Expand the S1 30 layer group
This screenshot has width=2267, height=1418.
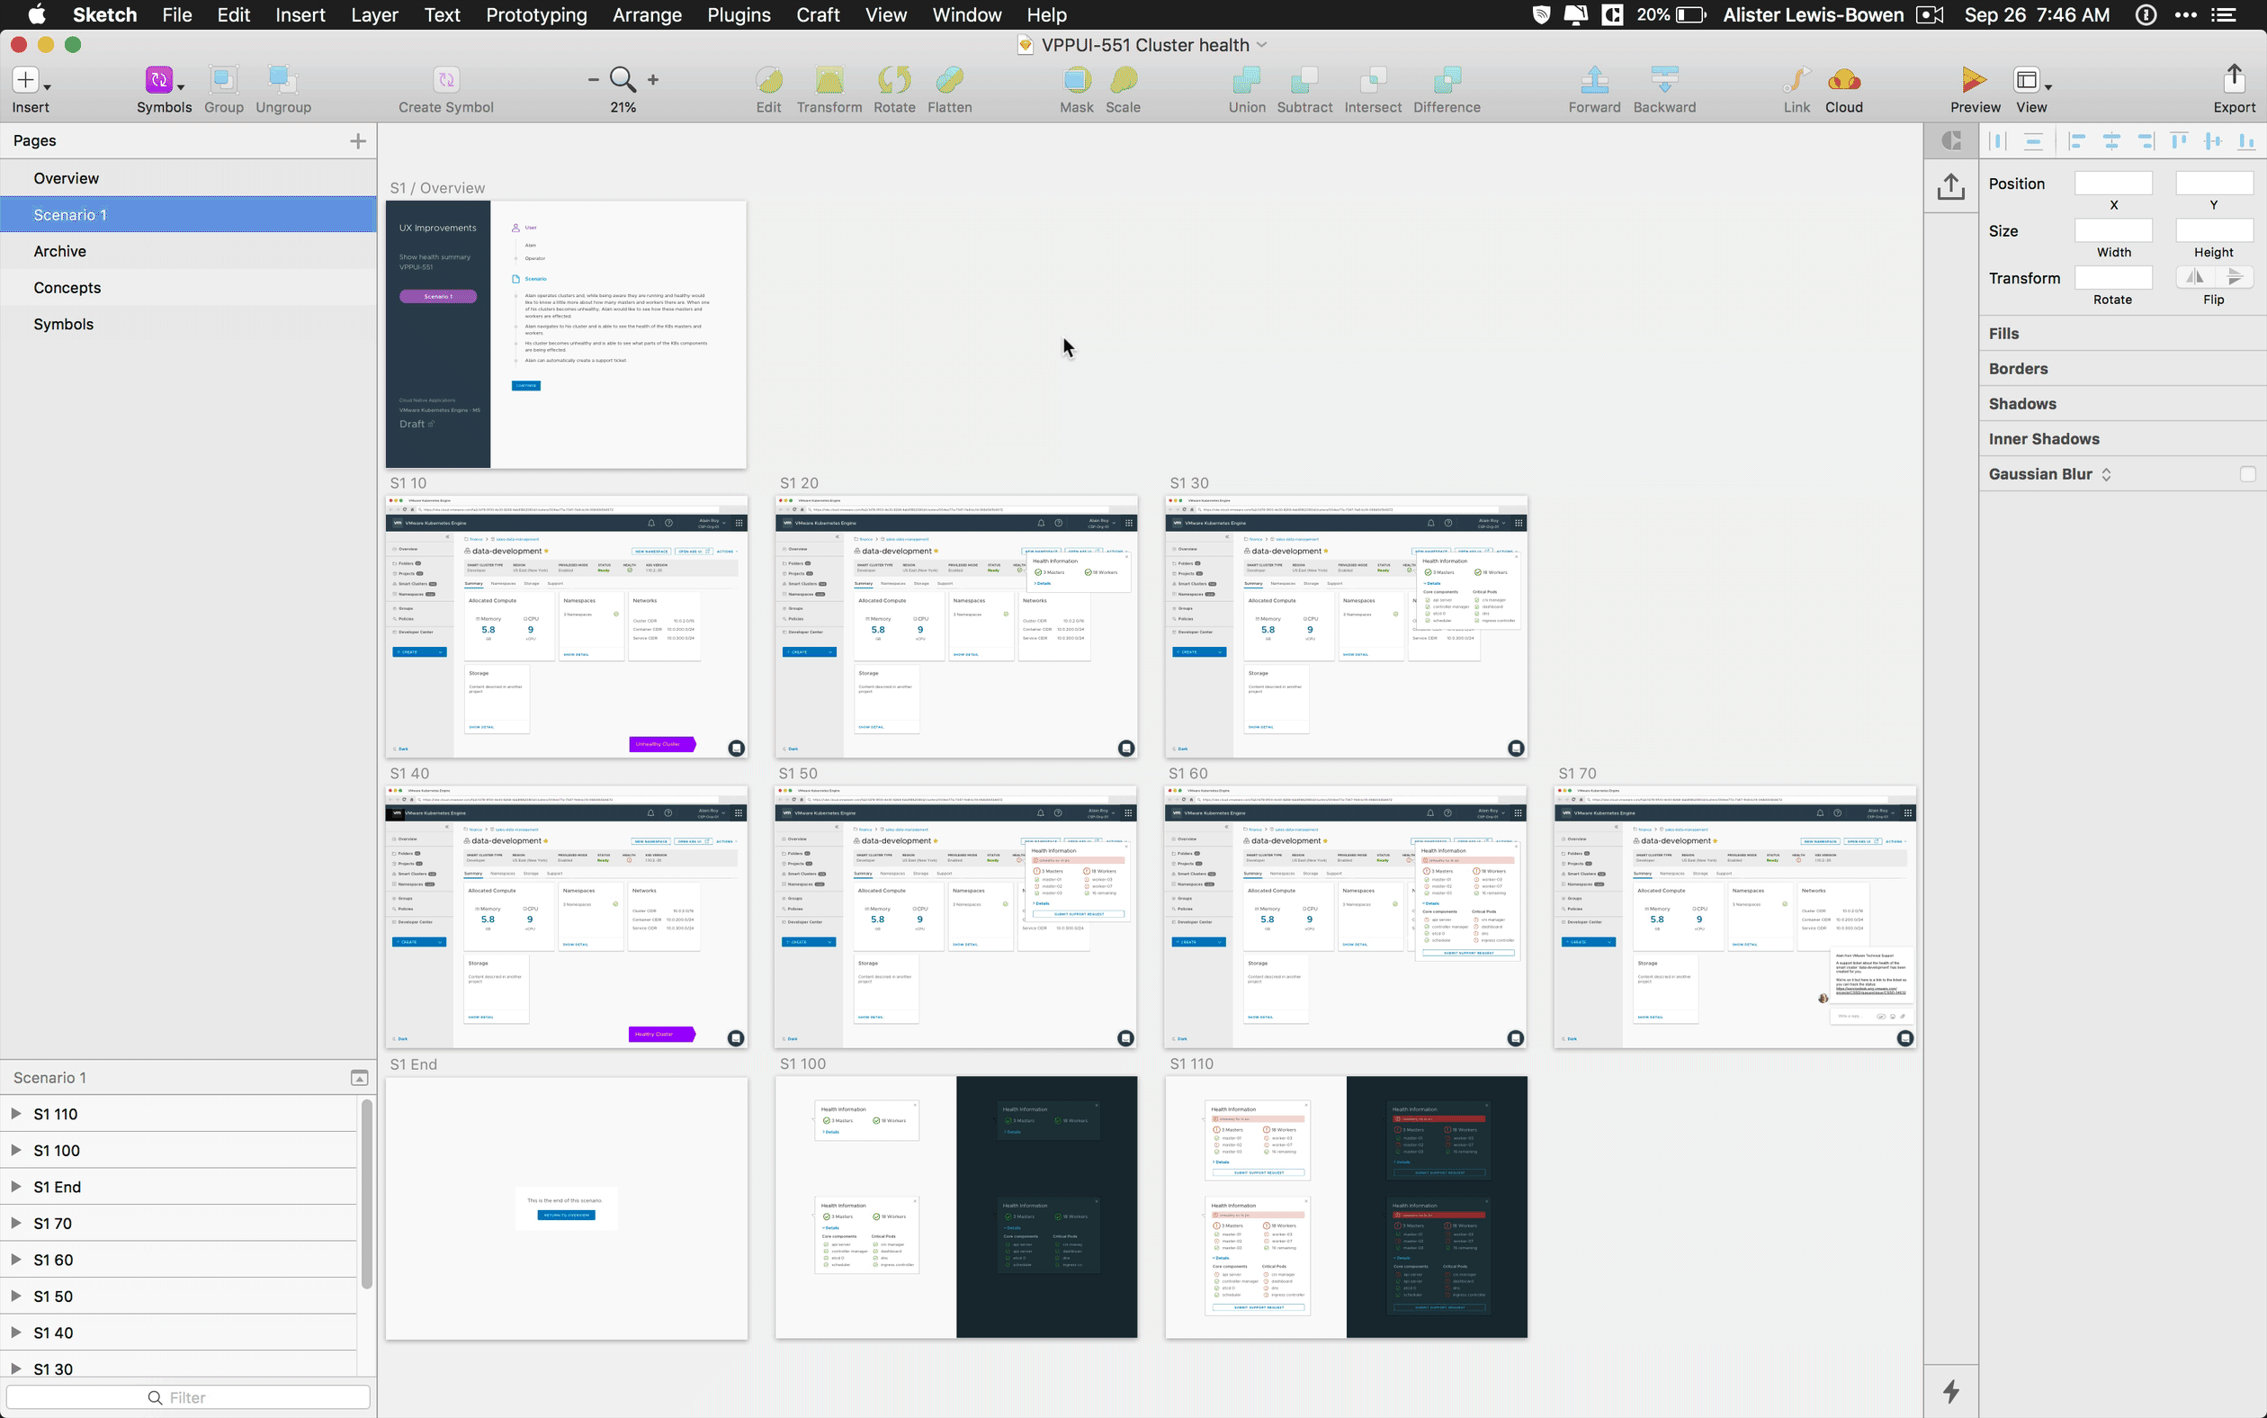pos(14,1369)
